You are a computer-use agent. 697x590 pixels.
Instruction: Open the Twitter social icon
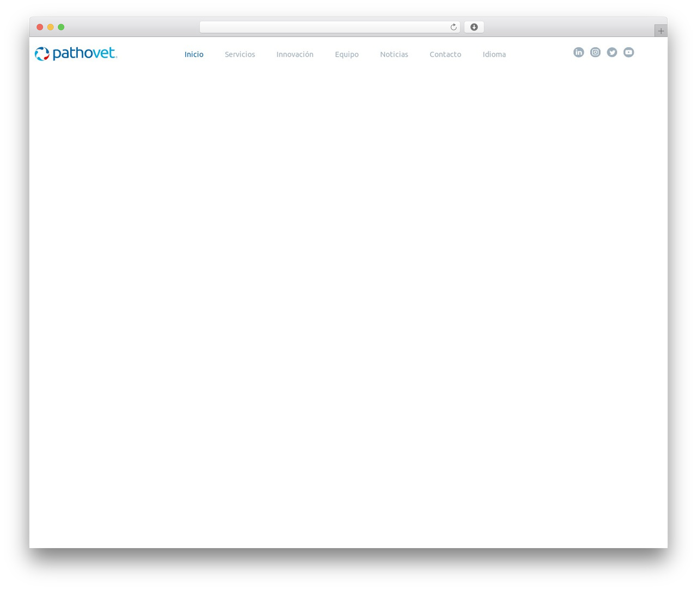tap(612, 52)
